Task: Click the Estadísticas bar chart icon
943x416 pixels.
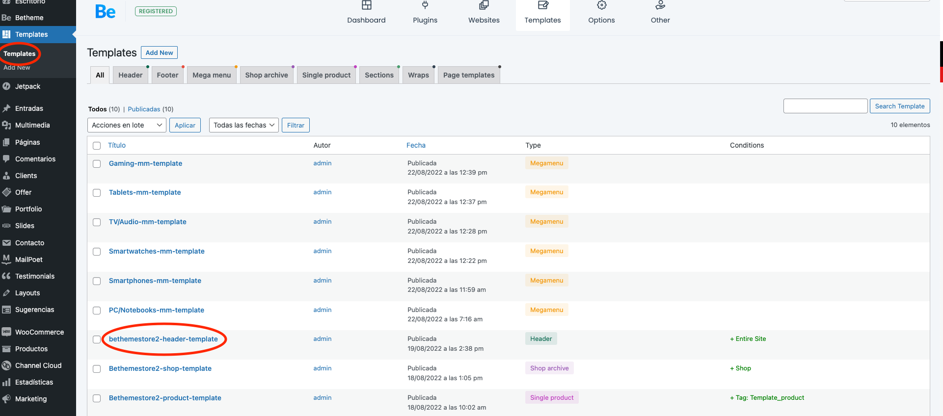Action: click(6, 382)
